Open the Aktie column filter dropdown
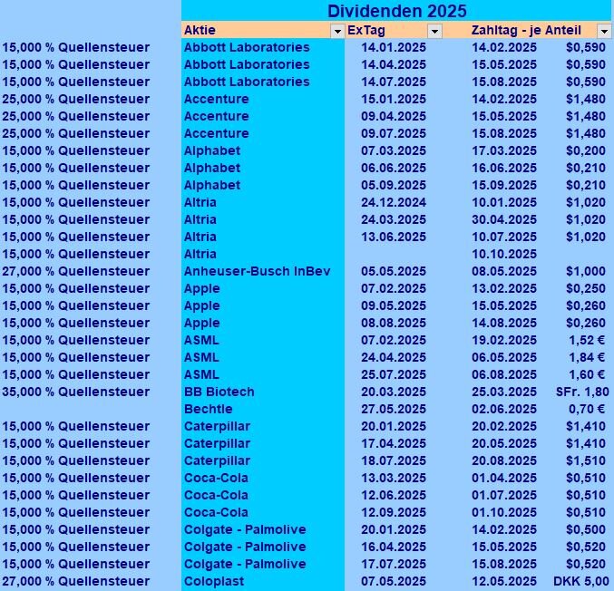The image size is (614, 591). tap(337, 31)
